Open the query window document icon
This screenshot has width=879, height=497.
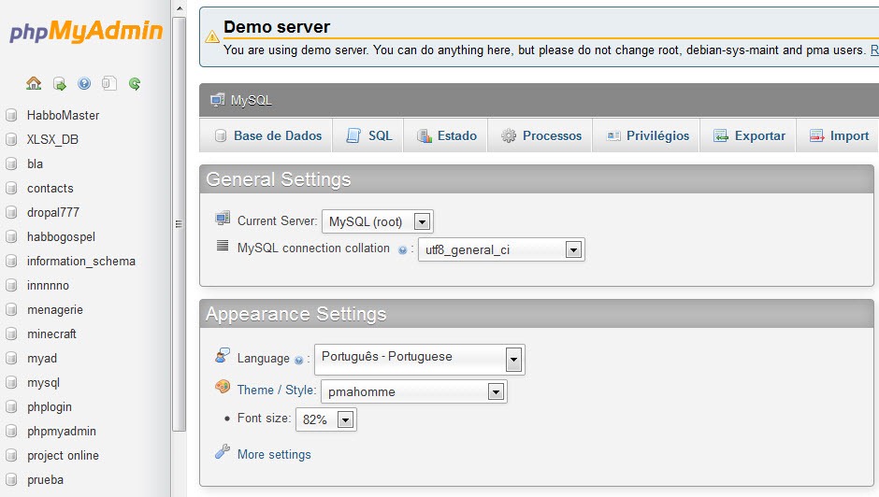coord(109,83)
